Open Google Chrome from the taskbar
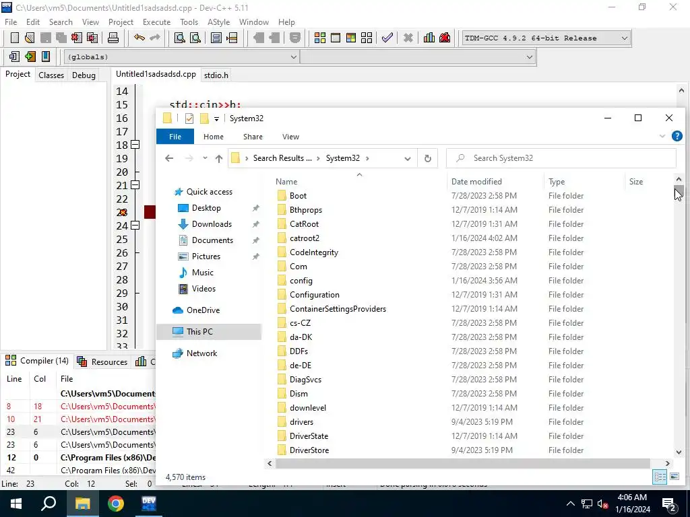The image size is (690, 517). 116,504
